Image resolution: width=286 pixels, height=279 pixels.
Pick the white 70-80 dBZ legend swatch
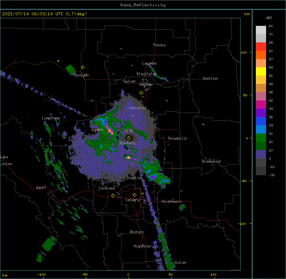(x=261, y=30)
